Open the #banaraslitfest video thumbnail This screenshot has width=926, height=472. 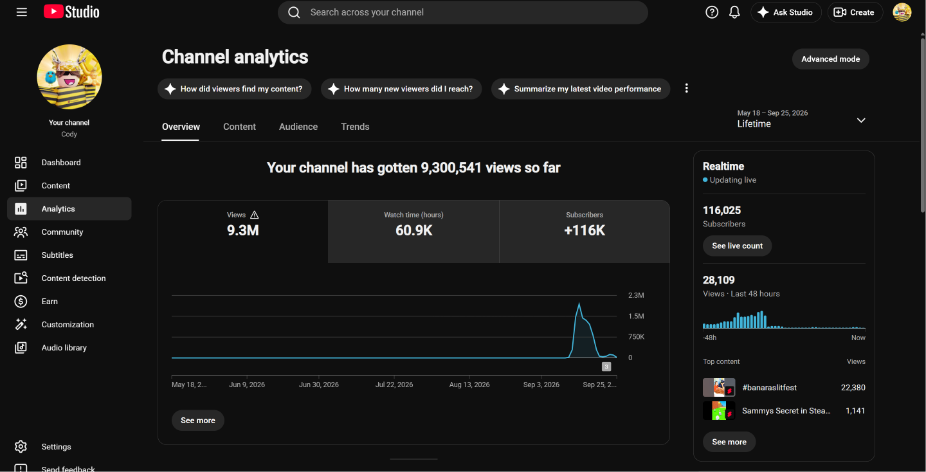(719, 388)
